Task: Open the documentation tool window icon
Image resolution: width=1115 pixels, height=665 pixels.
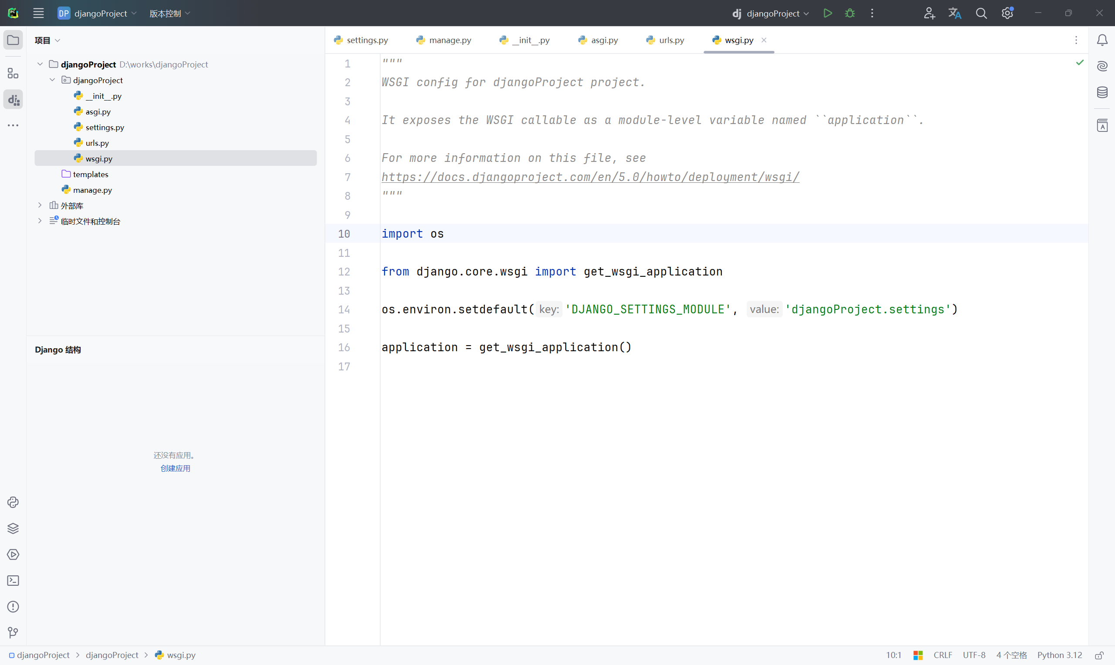Action: (1102, 125)
